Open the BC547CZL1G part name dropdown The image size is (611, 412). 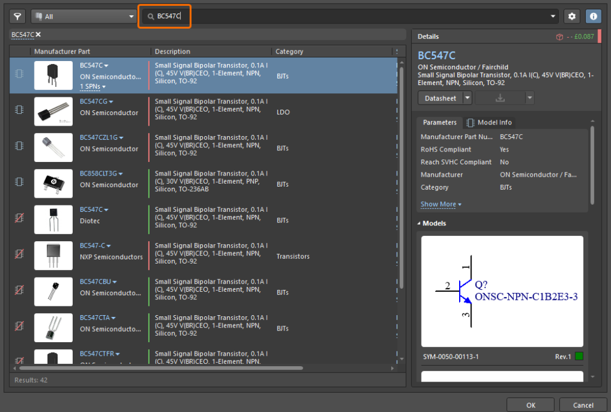click(x=121, y=138)
